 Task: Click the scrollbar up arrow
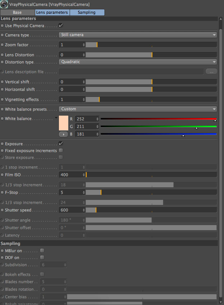point(221,19)
